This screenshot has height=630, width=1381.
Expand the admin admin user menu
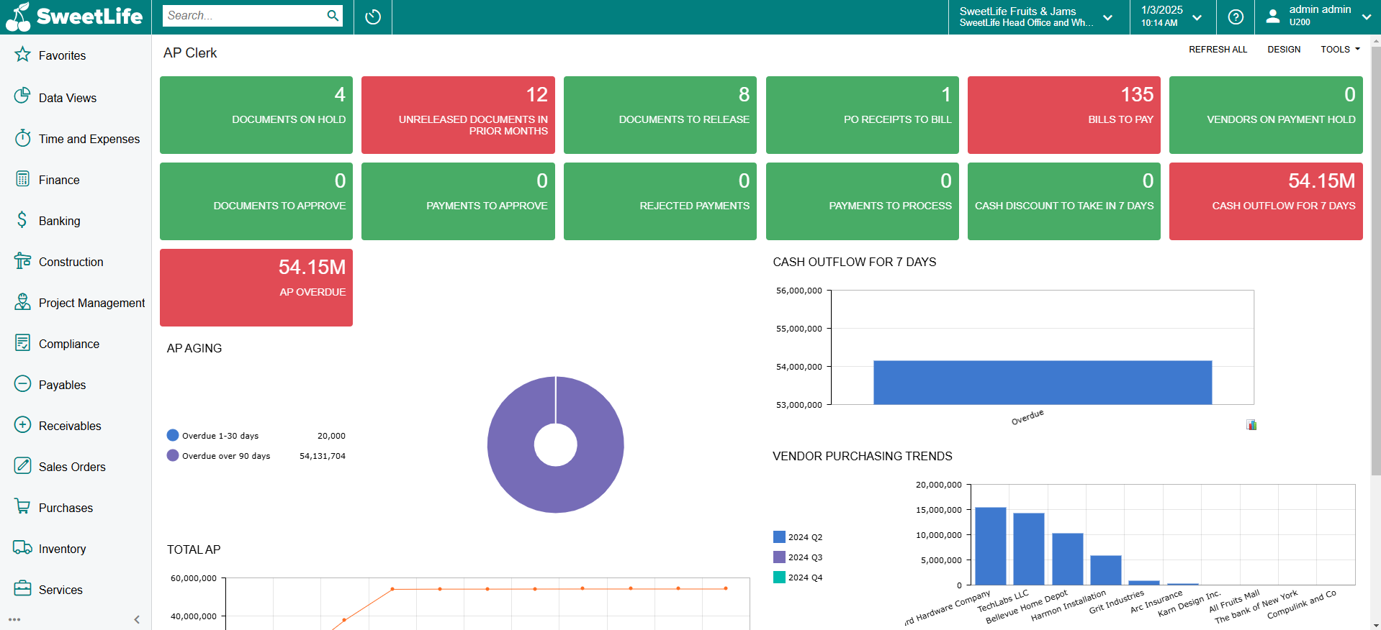1318,17
